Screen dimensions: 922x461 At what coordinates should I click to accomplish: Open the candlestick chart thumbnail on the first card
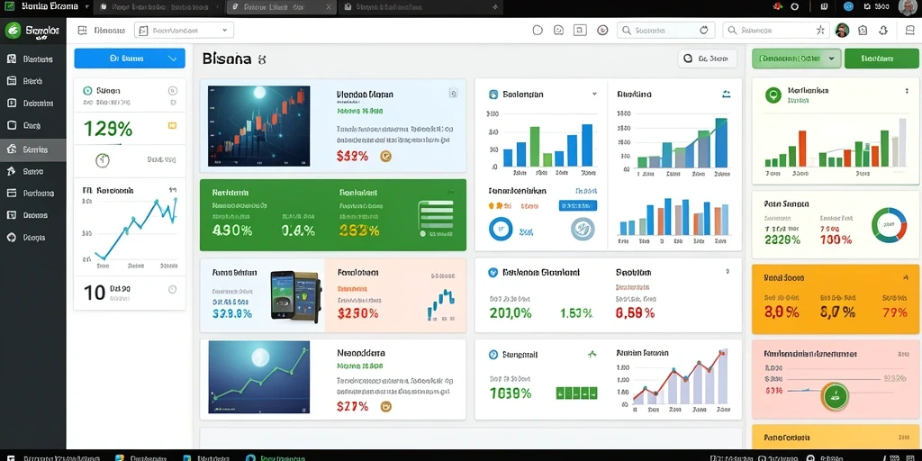[258, 126]
